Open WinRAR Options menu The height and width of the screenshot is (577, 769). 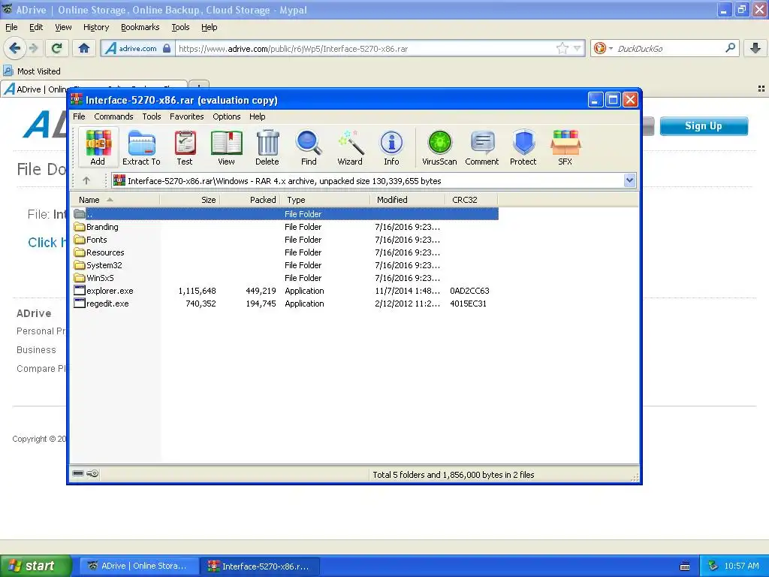click(x=227, y=116)
